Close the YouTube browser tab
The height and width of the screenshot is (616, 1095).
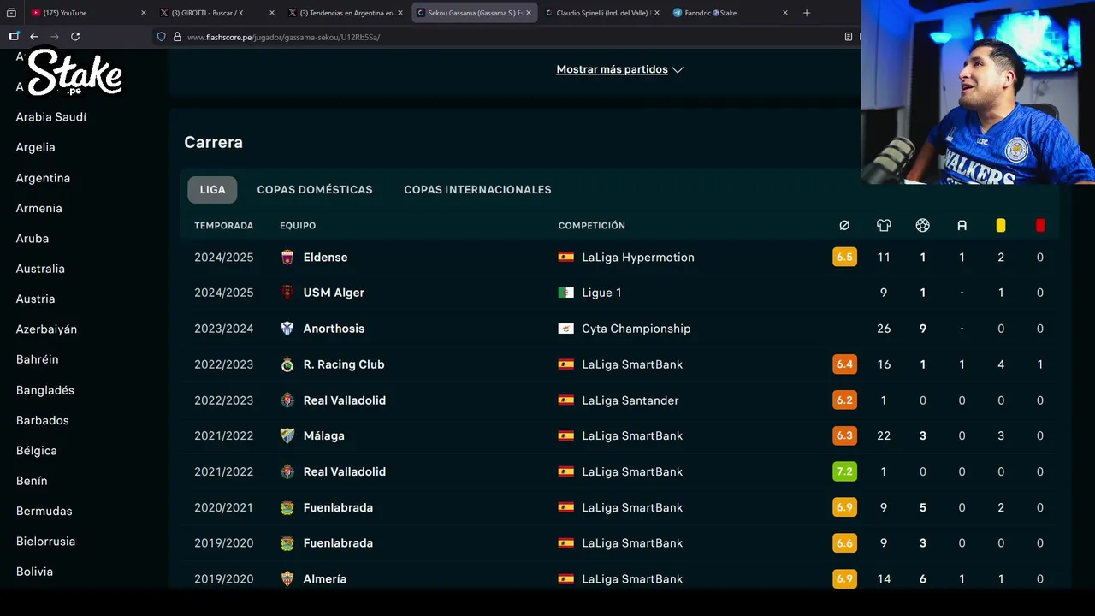(x=143, y=13)
